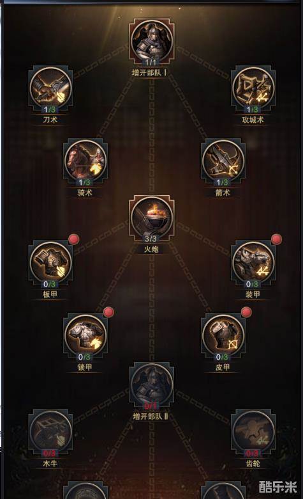Image resolution: width=303 pixels, height=499 pixels.
Task: Select the 增开部队 I soldier icon
Action: click(x=151, y=41)
